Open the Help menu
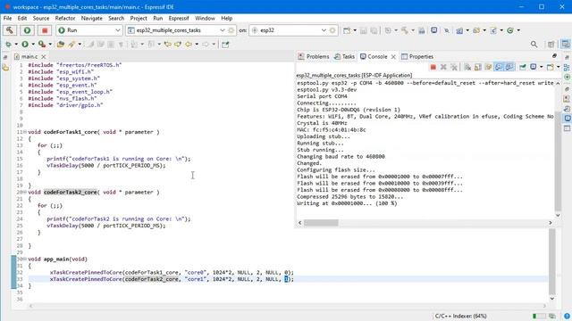This screenshot has width=572, height=321. [226, 18]
